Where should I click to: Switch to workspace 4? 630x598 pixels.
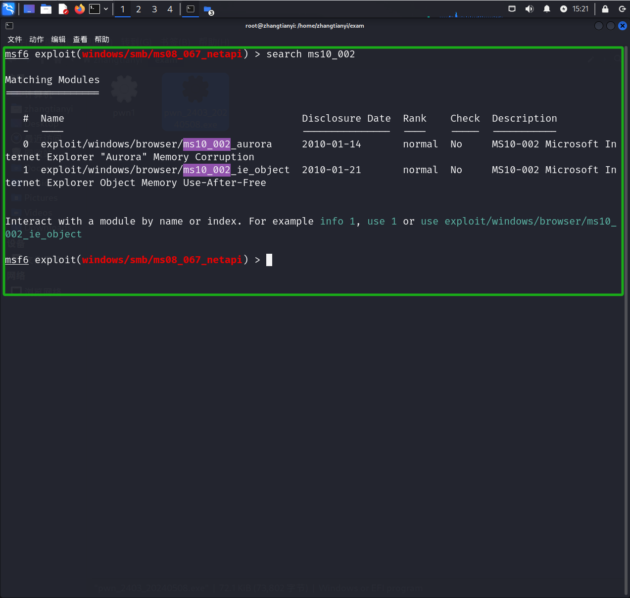pyautogui.click(x=170, y=9)
